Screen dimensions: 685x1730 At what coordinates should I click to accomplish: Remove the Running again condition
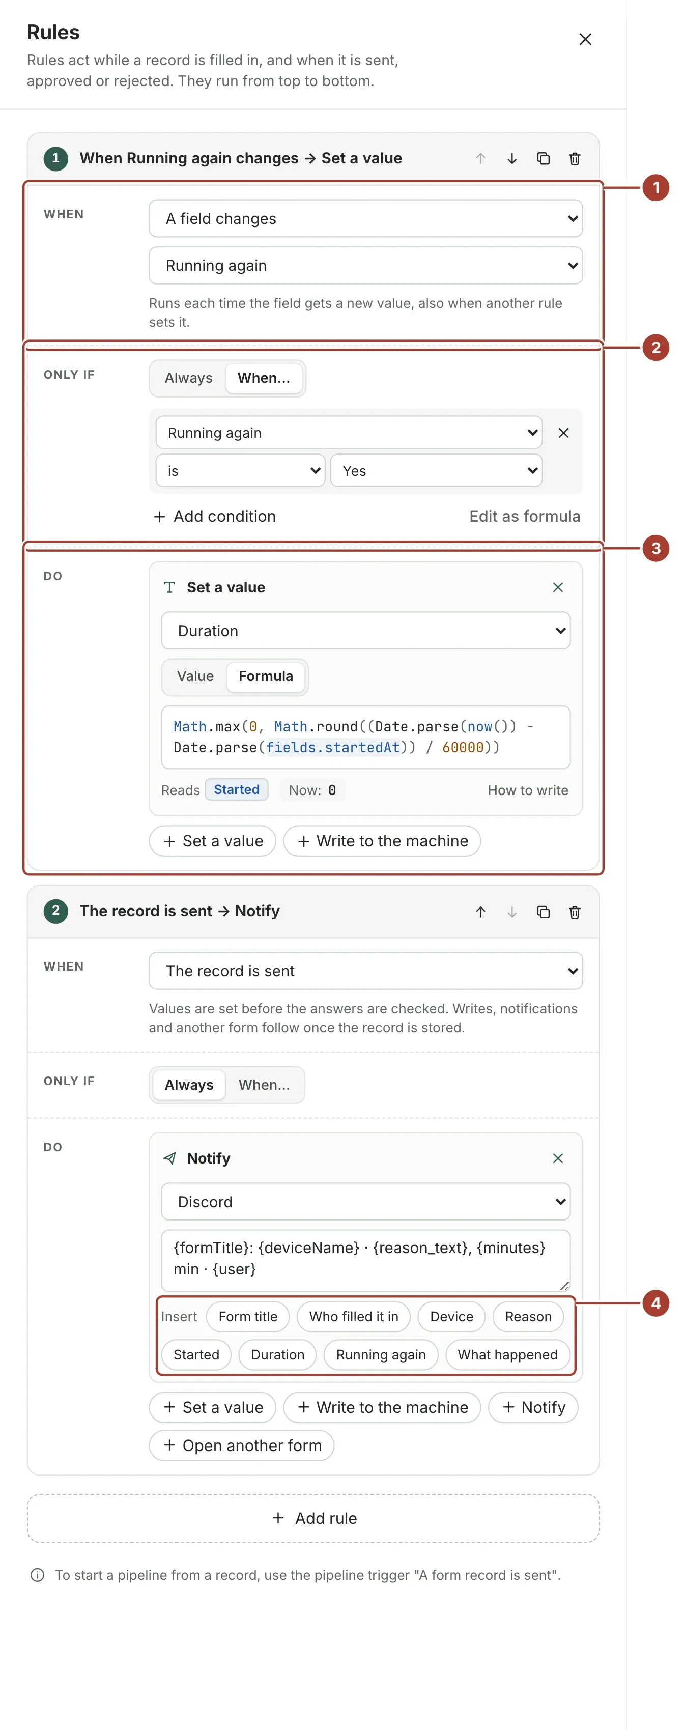563,433
